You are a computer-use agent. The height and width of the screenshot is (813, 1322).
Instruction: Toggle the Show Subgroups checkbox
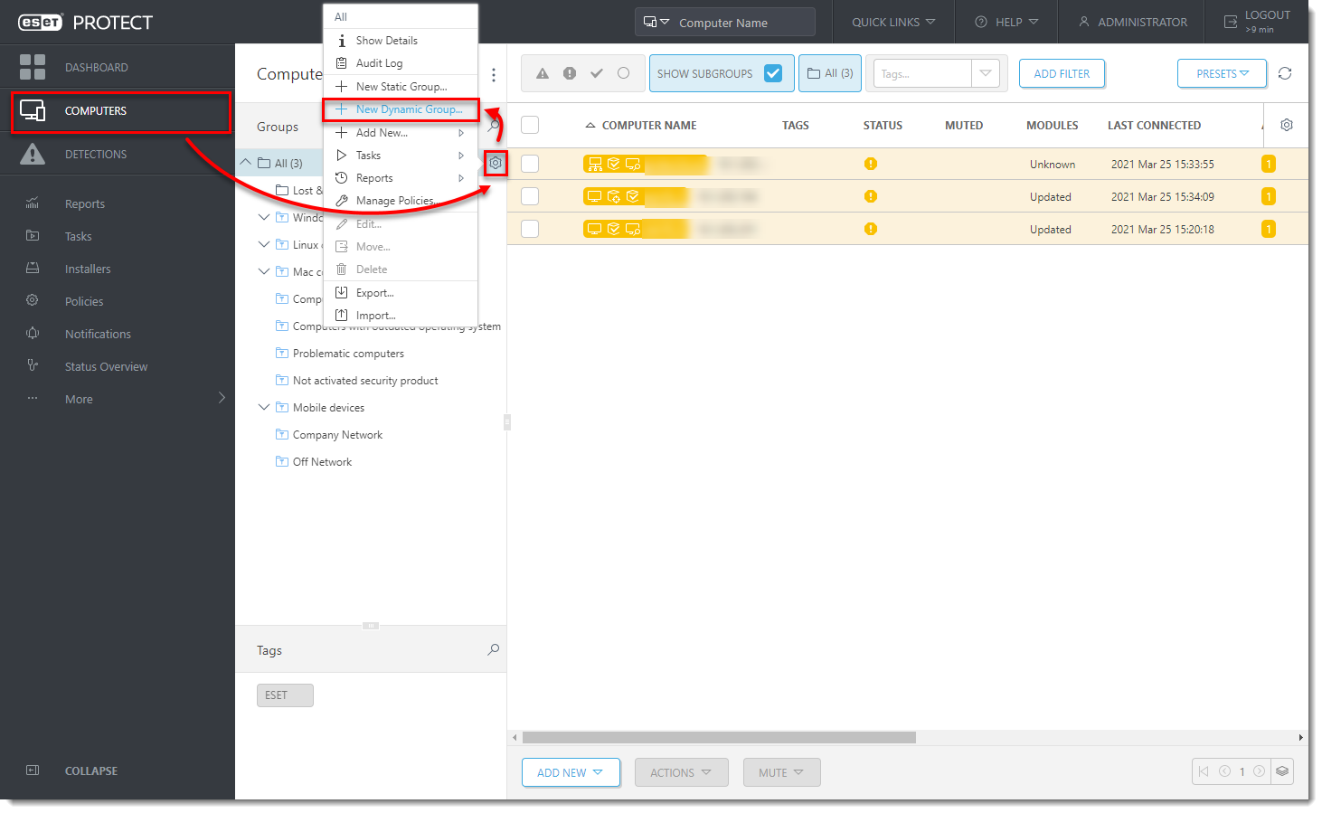773,73
